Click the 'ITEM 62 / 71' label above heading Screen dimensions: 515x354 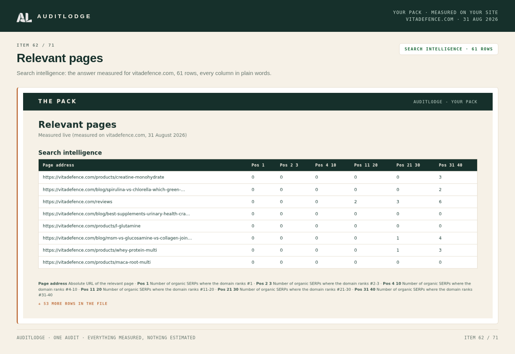[x=36, y=45]
